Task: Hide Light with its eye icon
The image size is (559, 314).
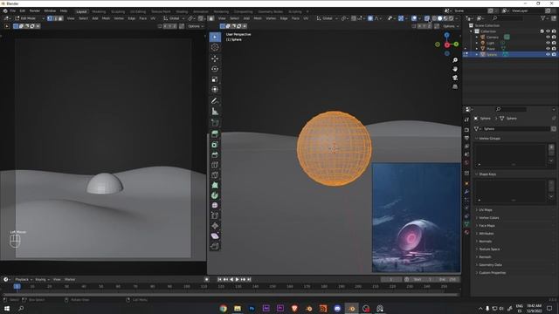Action: (548, 43)
